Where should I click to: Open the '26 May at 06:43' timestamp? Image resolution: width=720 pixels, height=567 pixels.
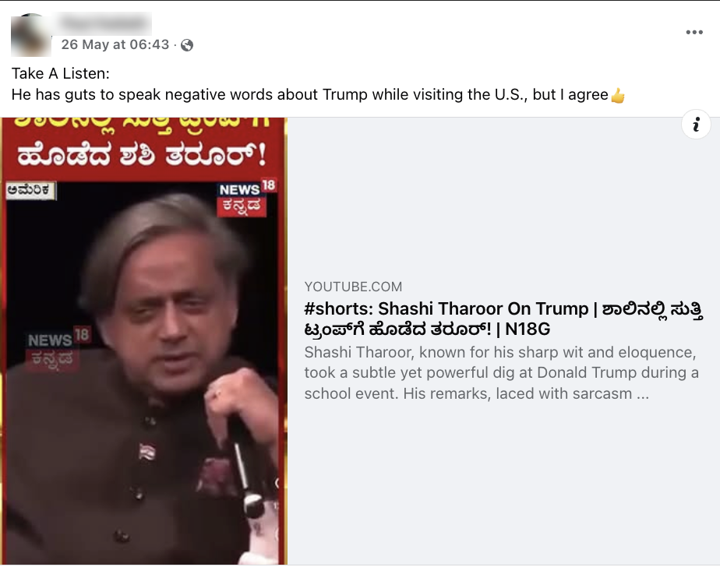pyautogui.click(x=115, y=44)
